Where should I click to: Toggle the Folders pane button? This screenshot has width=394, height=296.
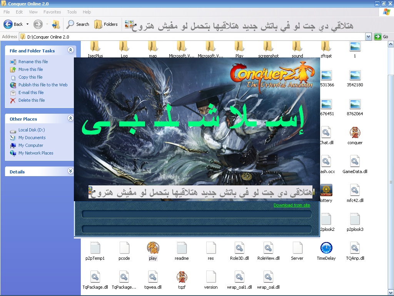pos(106,24)
